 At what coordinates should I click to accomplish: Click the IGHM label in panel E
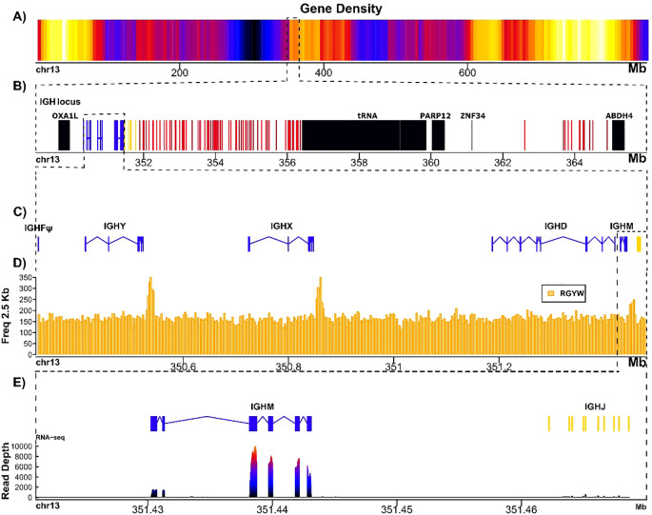point(262,406)
